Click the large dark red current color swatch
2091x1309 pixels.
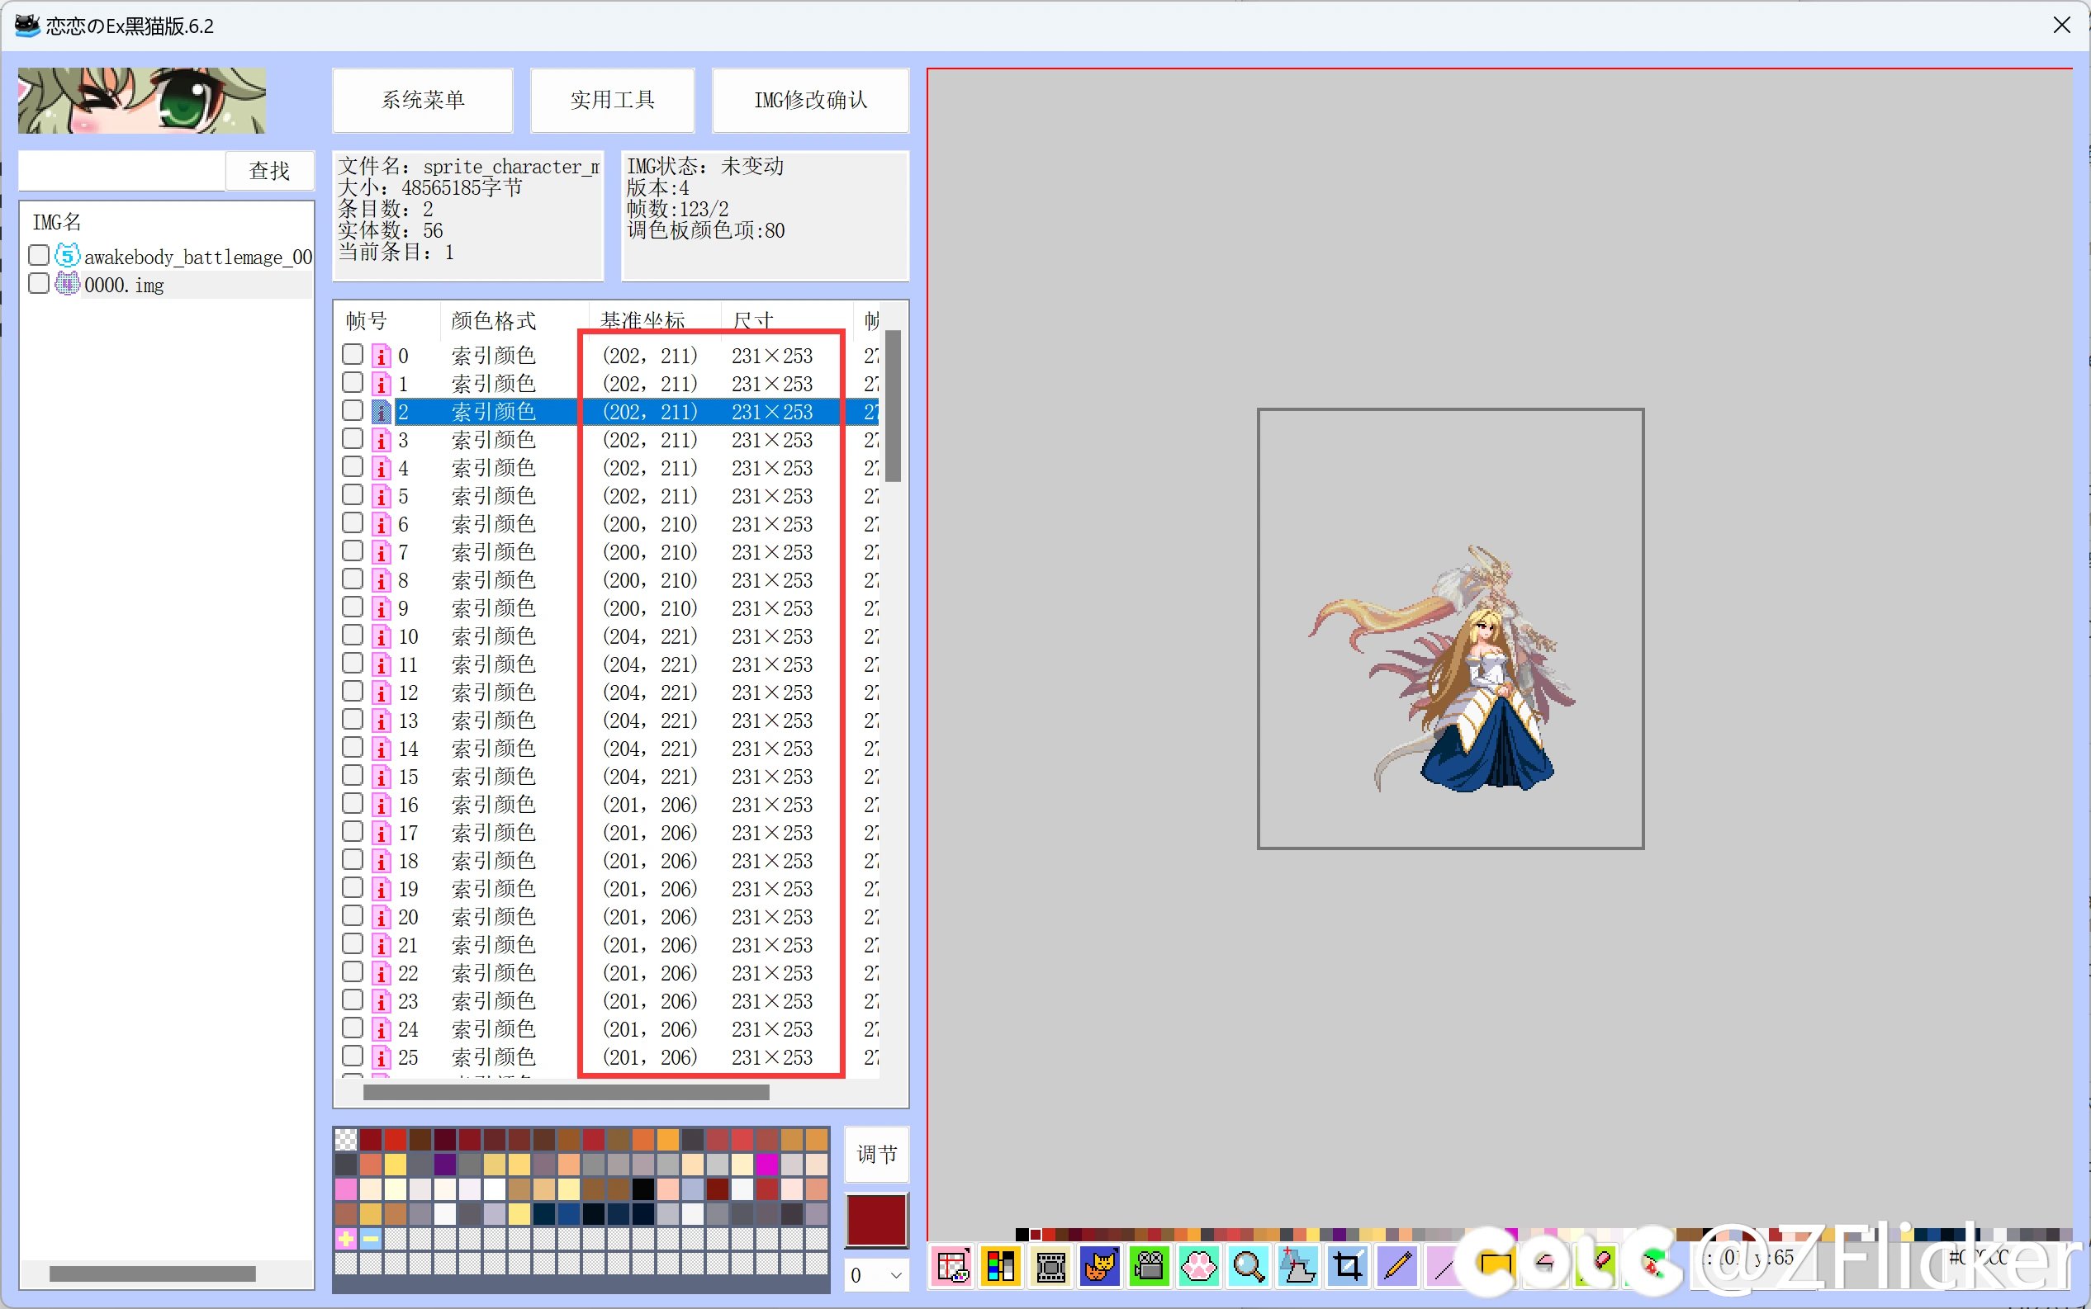click(876, 1220)
